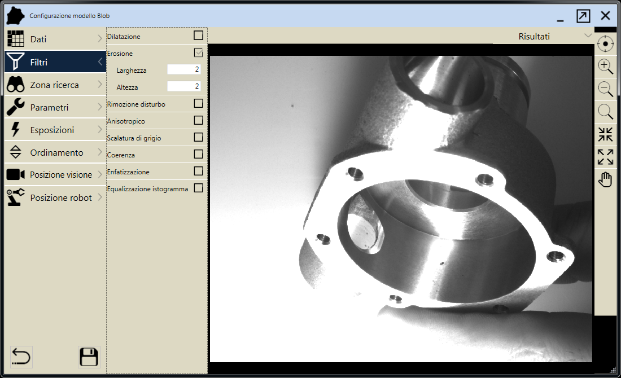The image size is (621, 378).
Task: Click the Dilatazione label text
Action: point(124,37)
